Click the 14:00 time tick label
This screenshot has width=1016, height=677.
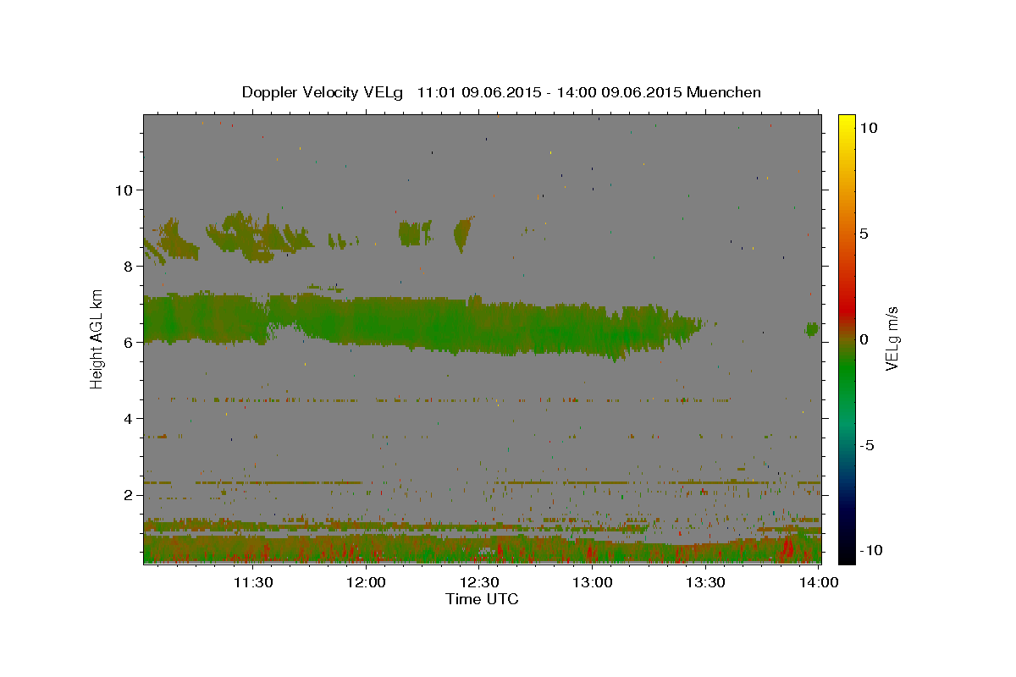pos(819,582)
